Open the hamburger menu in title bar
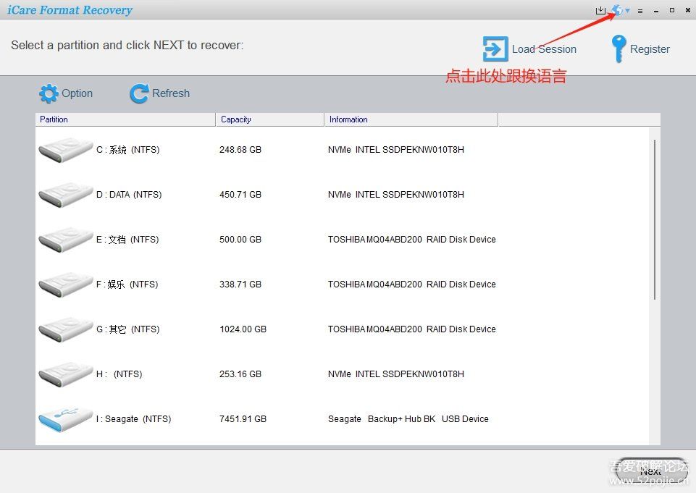696x493 pixels. coord(640,11)
